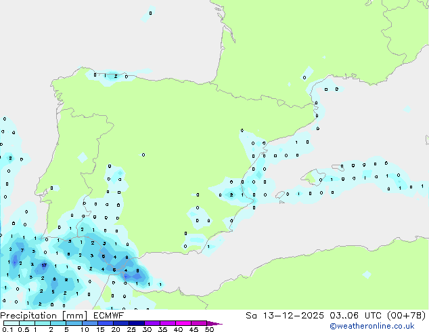Image resolution: width=429 pixels, height=332 pixels.
Task: Click the "Sa 13-12-2025" date text
Action: click(285, 316)
